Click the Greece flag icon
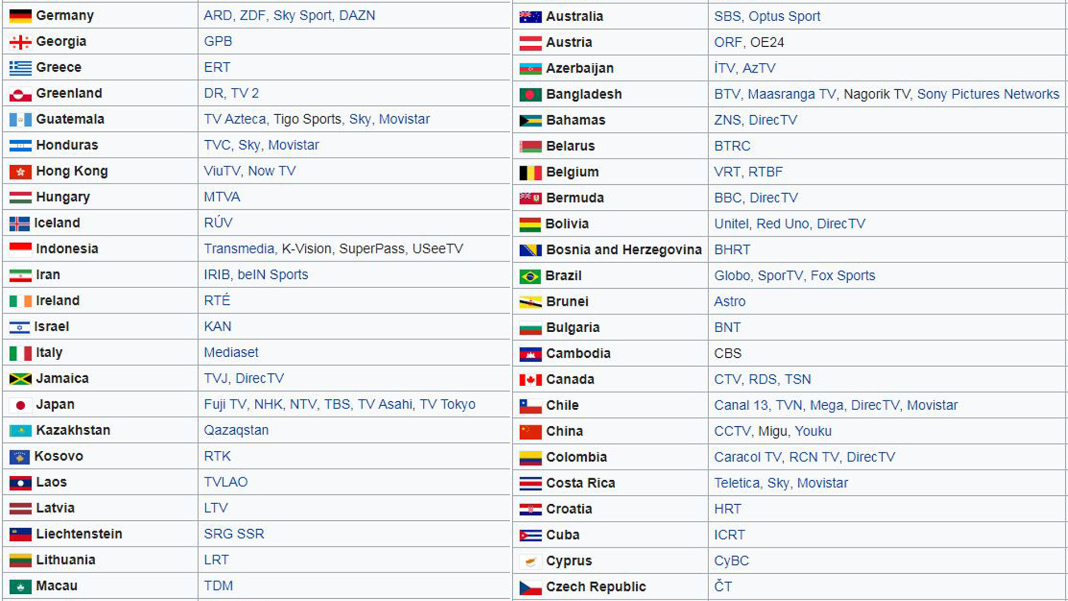 pos(20,68)
